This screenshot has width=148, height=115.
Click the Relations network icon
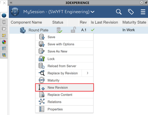pos(42,102)
